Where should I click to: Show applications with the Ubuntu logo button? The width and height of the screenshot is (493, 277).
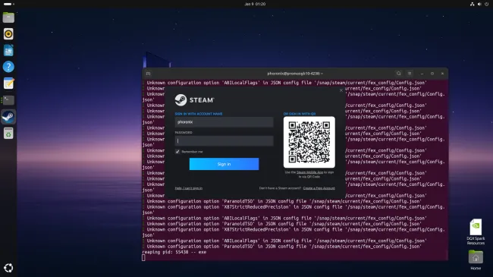pos(8,268)
